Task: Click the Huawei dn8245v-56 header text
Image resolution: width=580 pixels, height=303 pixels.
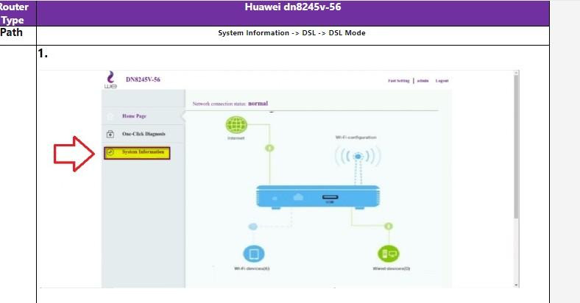Action: [x=293, y=7]
